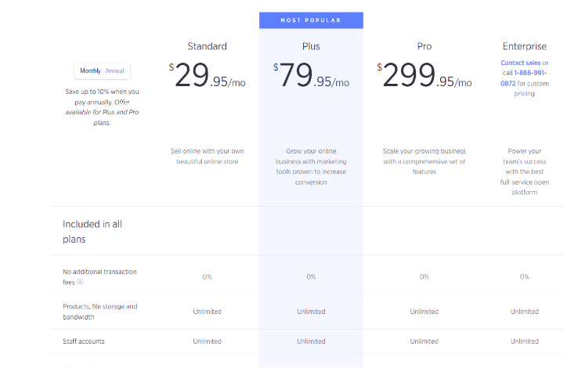Click the $29.95/mo Standard price
578x379 pixels.
pyautogui.click(x=208, y=75)
